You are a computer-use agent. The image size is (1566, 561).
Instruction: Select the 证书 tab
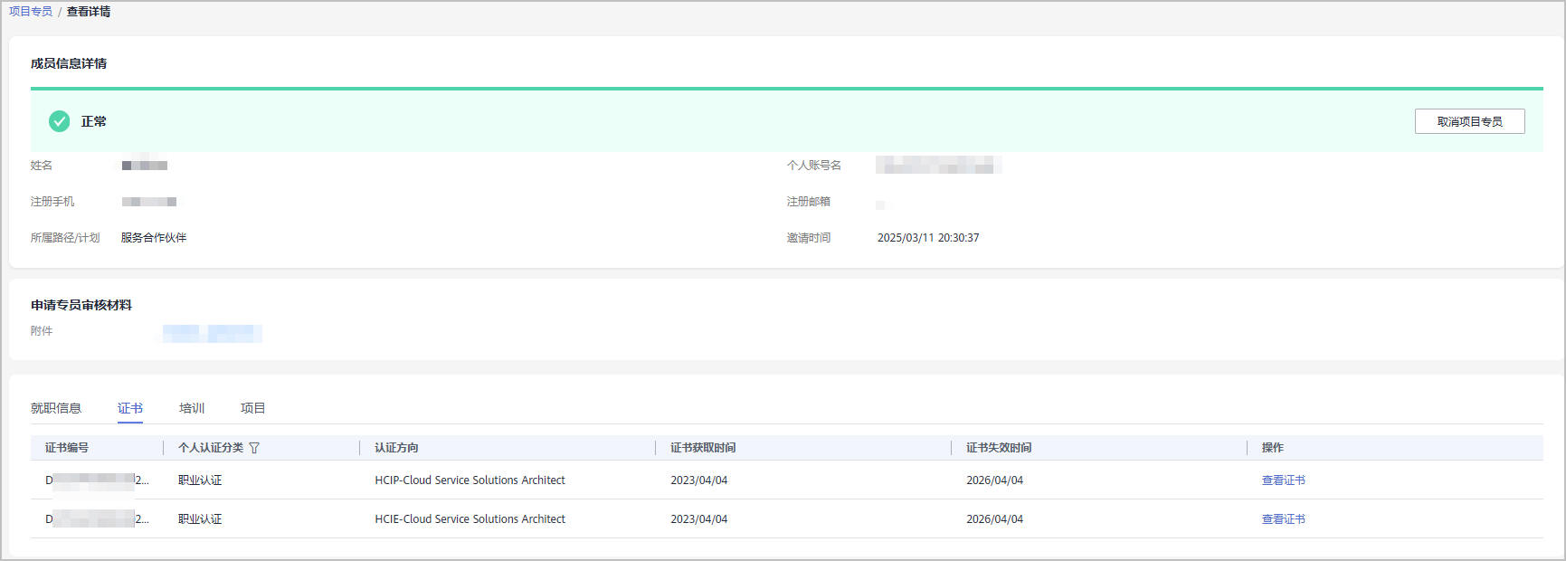pos(130,408)
